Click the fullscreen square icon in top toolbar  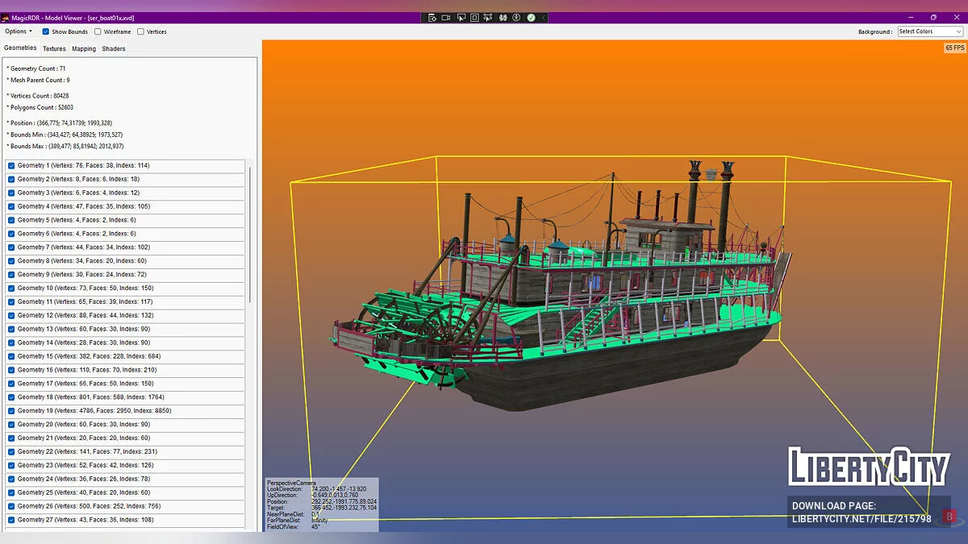tap(474, 17)
